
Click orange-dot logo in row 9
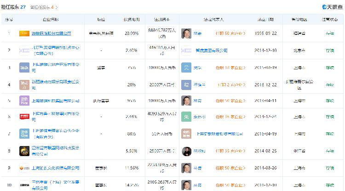[x=24, y=168]
